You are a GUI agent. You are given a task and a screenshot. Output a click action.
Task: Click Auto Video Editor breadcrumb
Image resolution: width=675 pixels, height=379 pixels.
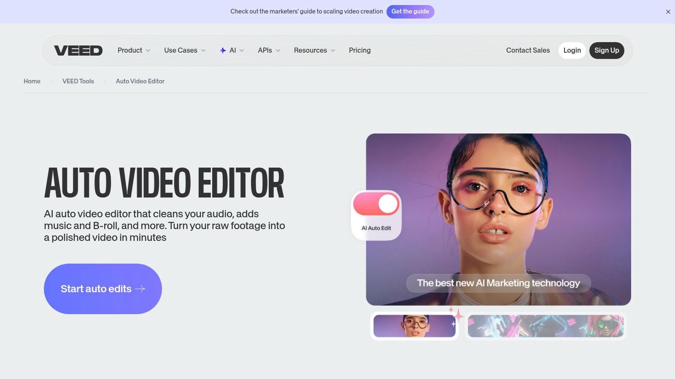coord(140,81)
